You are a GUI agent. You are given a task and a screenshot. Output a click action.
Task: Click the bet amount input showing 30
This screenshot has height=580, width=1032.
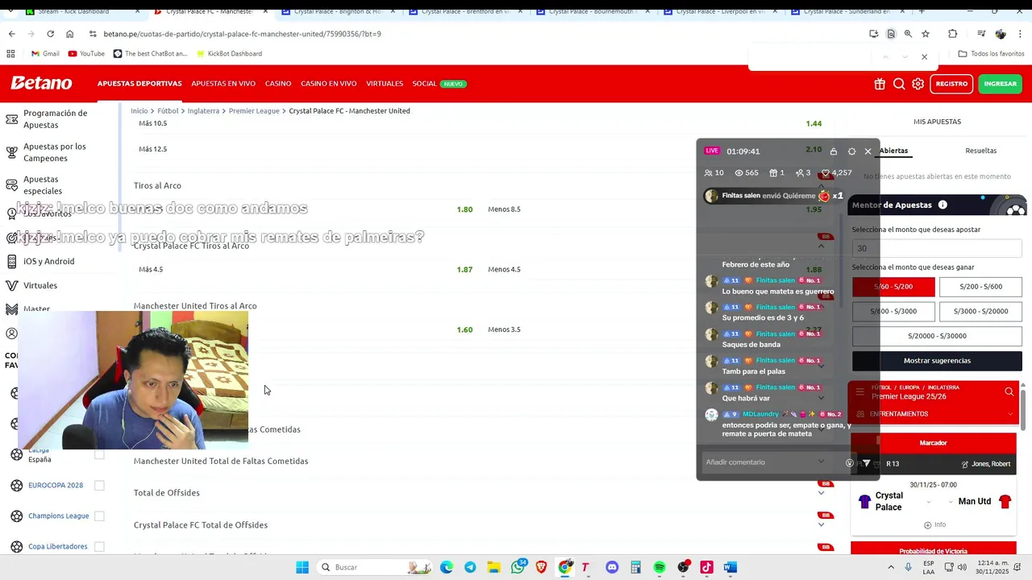click(x=937, y=248)
